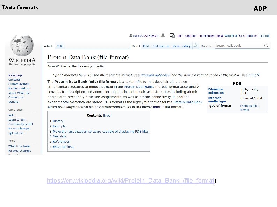Open the Edit source tab

(161, 46)
